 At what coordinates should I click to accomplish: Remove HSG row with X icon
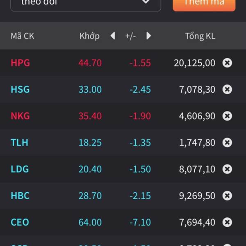(227, 89)
